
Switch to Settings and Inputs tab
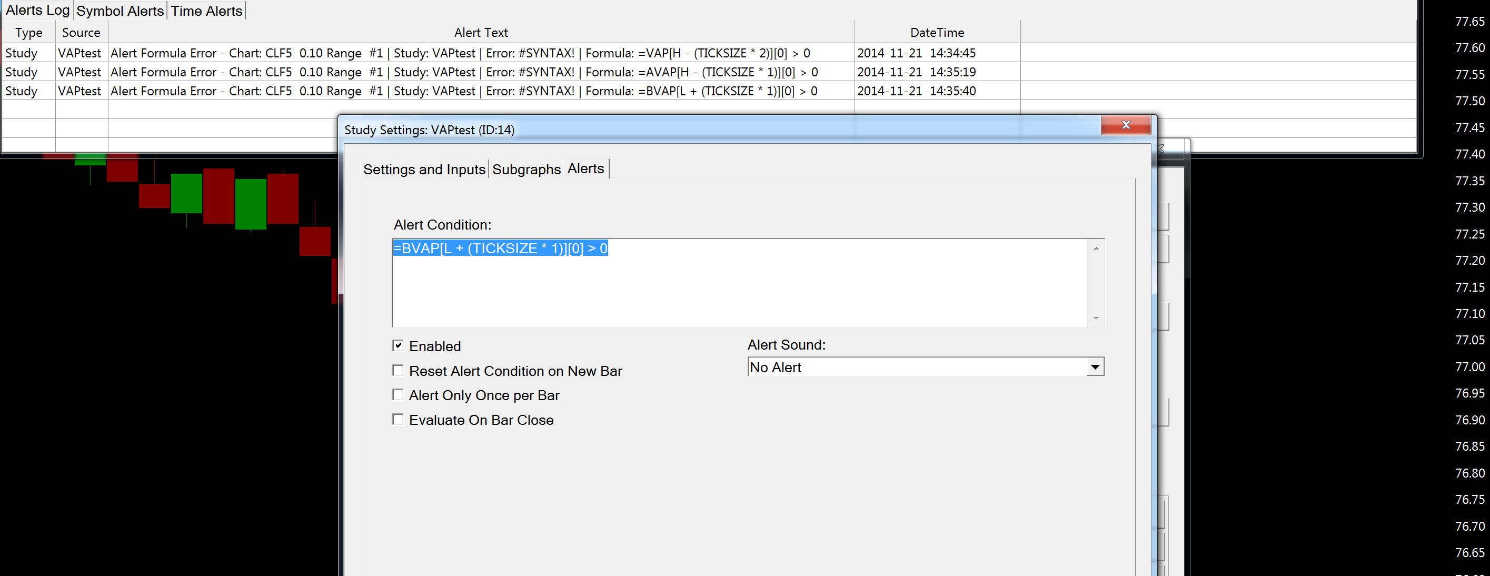tap(424, 170)
